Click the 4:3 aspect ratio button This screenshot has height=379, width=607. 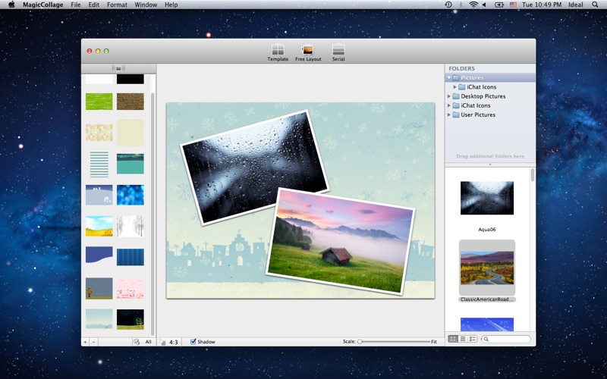[x=174, y=342]
